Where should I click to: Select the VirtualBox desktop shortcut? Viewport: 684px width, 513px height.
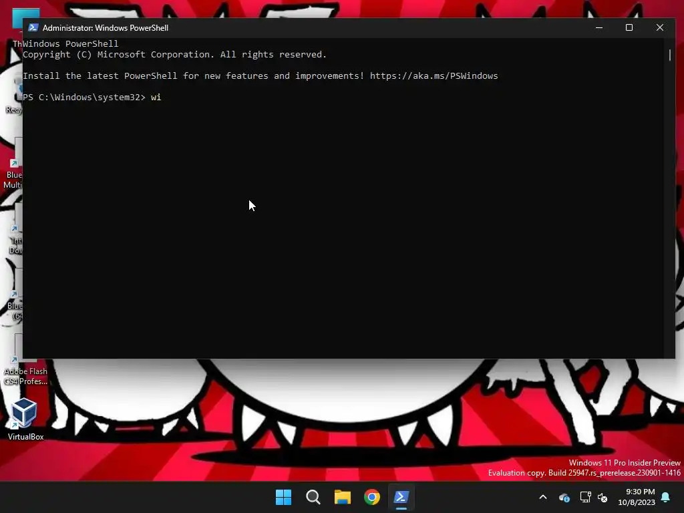coord(25,419)
